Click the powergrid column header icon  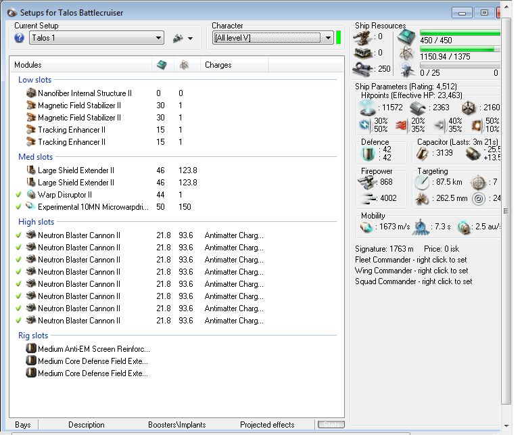click(x=184, y=64)
